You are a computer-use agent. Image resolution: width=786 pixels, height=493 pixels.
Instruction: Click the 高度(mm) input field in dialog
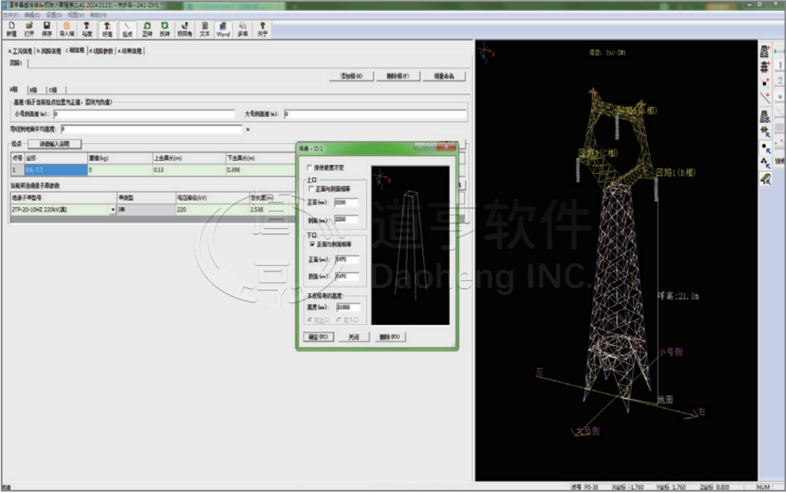click(347, 307)
